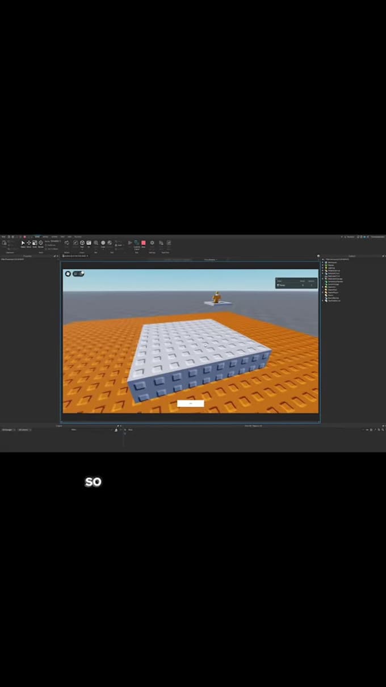Open the Color picker icon
386x687 pixels.
[110, 243]
